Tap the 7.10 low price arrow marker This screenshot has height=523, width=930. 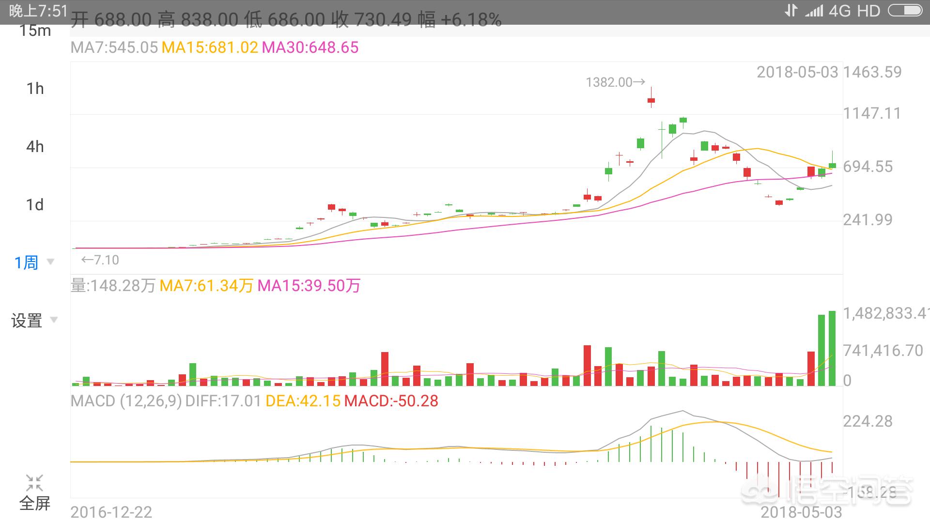pyautogui.click(x=100, y=260)
